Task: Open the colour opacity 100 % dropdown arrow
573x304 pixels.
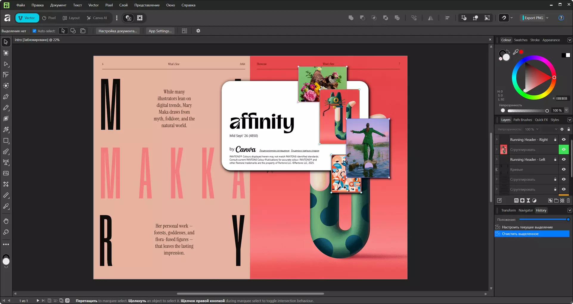Action: (566, 110)
